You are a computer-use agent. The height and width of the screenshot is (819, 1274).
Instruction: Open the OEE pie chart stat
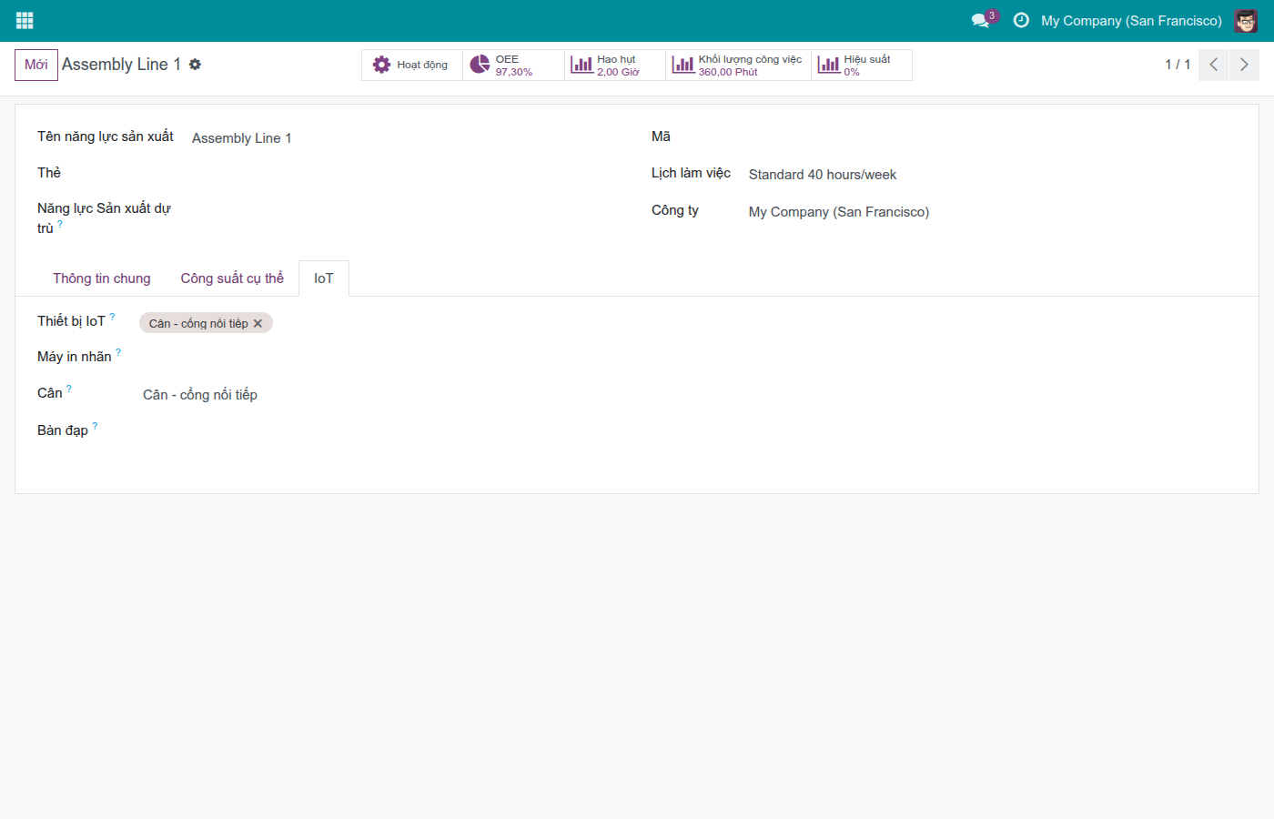(x=513, y=65)
